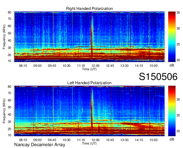This screenshot has height=148, width=183.
Task: Click the 14:15 tick on the bottom plot
Action: 139,140
